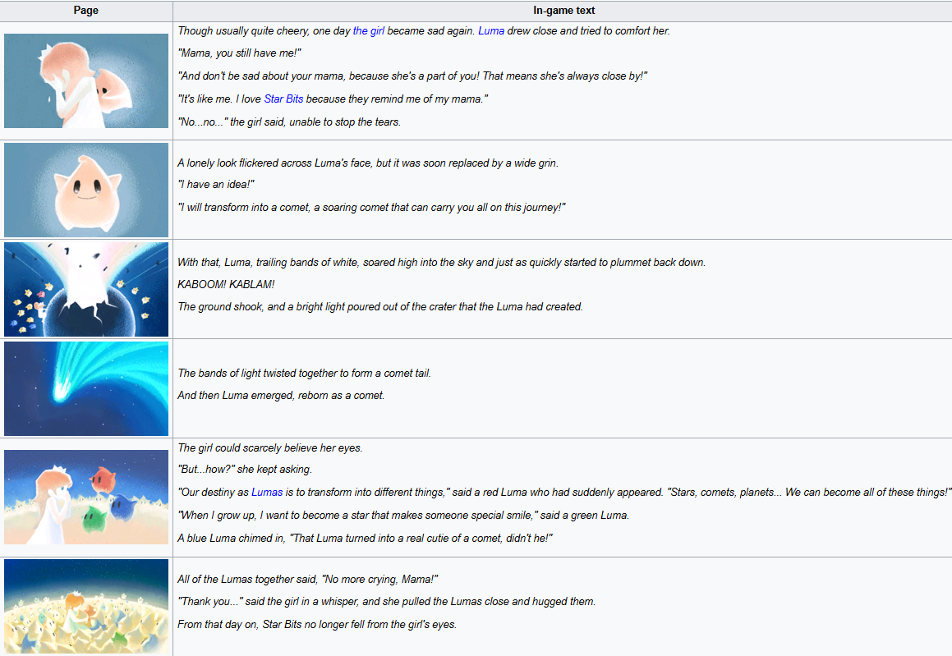
Task: Click the 'Lumas' link in red Luma quote
Action: tap(267, 492)
